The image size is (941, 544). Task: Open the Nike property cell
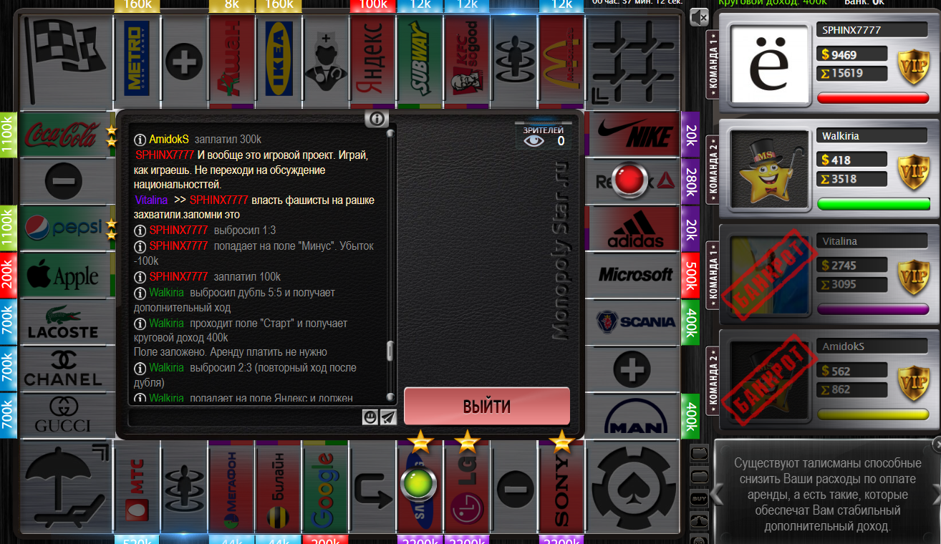tap(633, 134)
